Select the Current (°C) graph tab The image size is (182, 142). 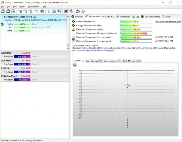tap(79, 61)
